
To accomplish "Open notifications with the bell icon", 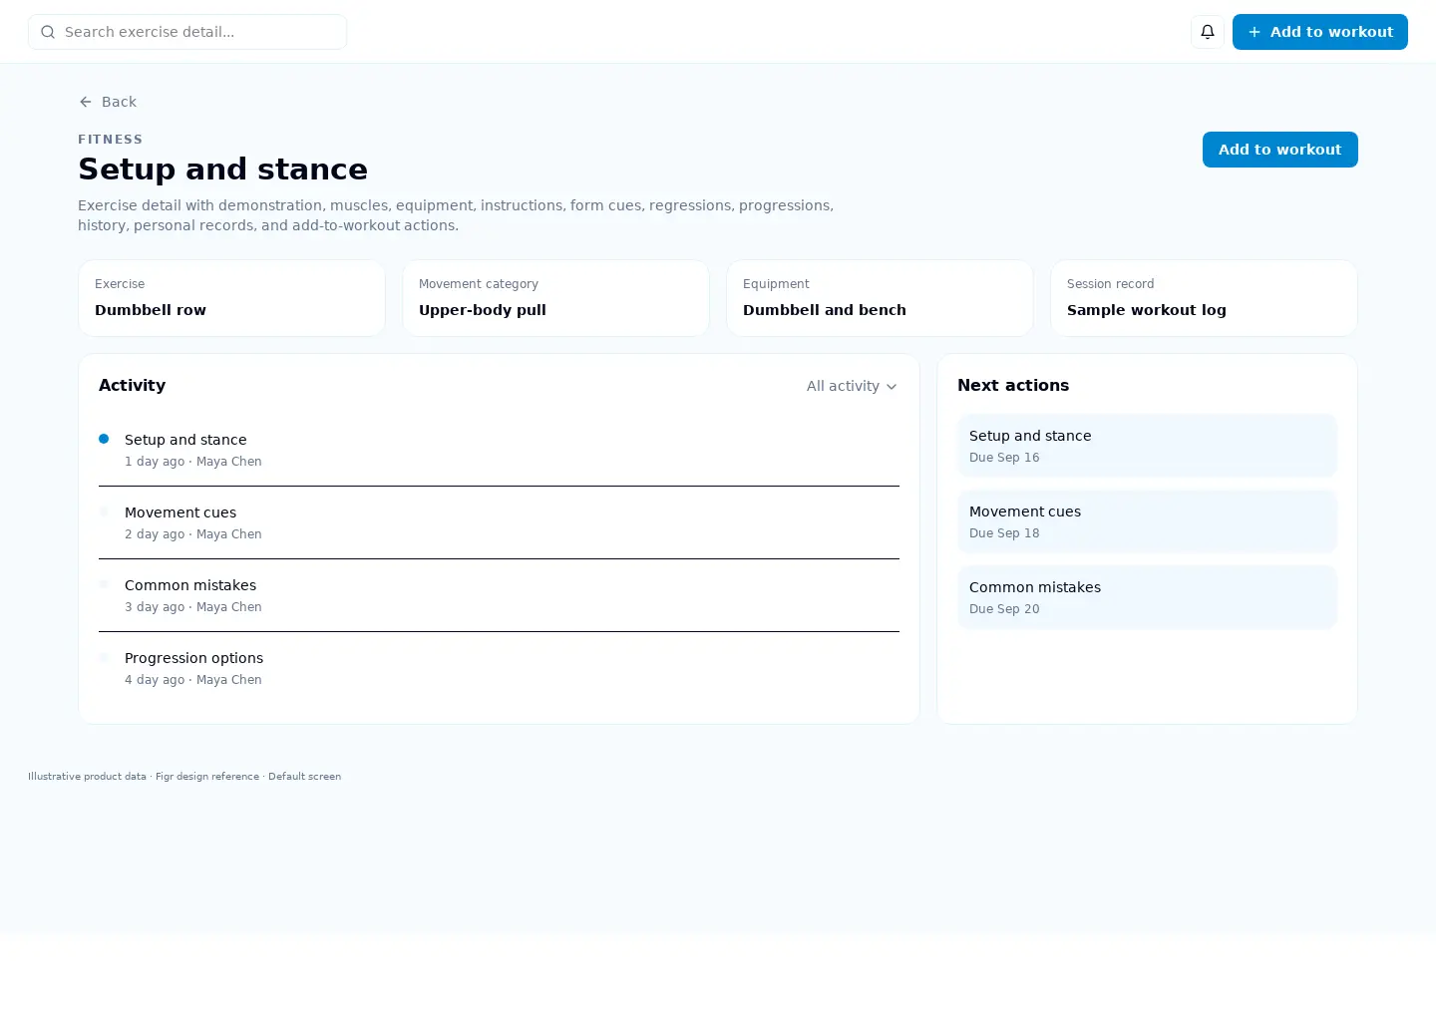I will pyautogui.click(x=1208, y=32).
